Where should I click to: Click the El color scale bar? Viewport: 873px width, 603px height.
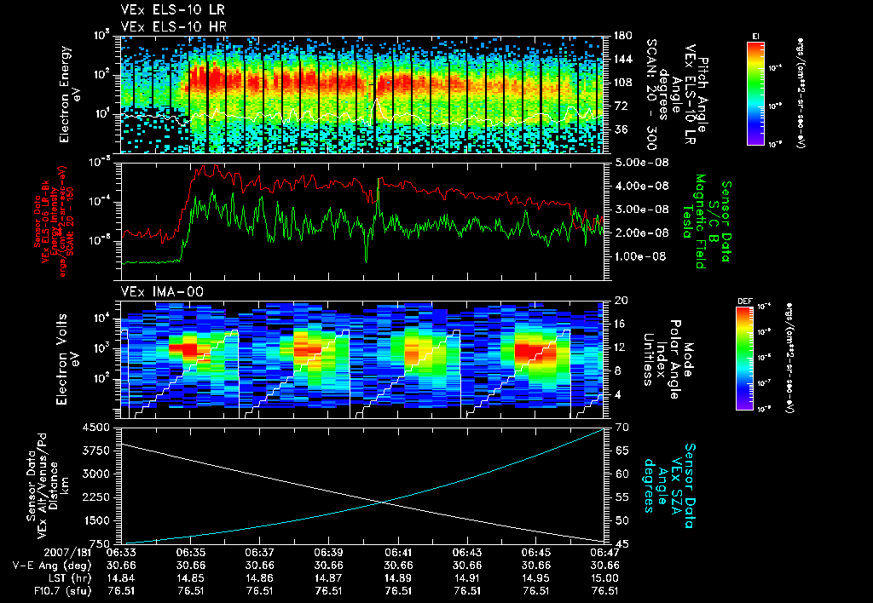755,93
